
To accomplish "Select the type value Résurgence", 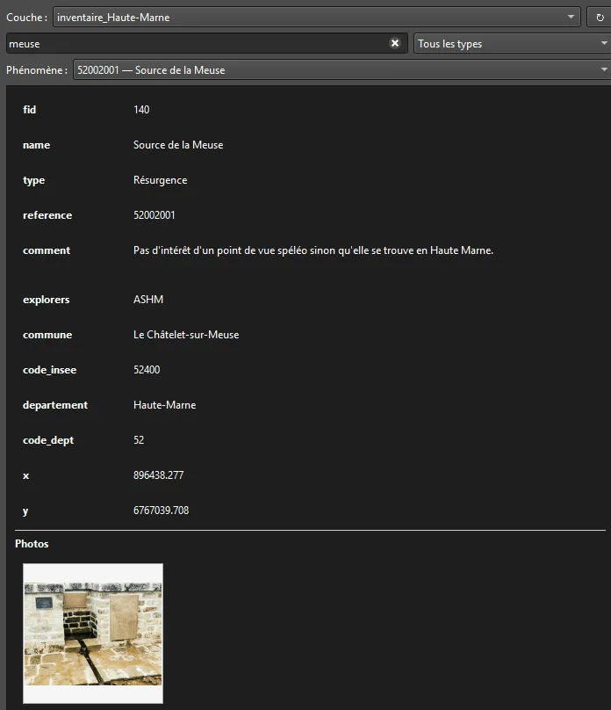I will coord(160,180).
